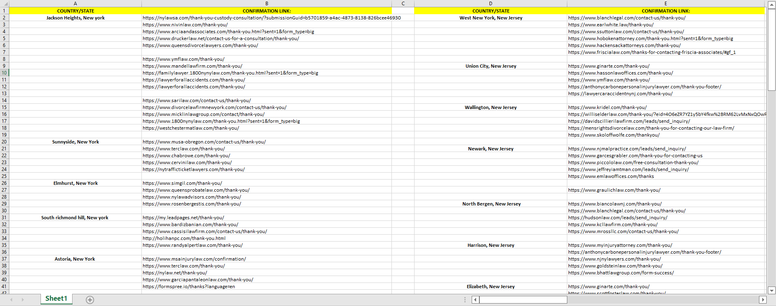This screenshot has height=306, width=776.
Task: Select the mandellawfirm.com link cell
Action: [x=267, y=66]
